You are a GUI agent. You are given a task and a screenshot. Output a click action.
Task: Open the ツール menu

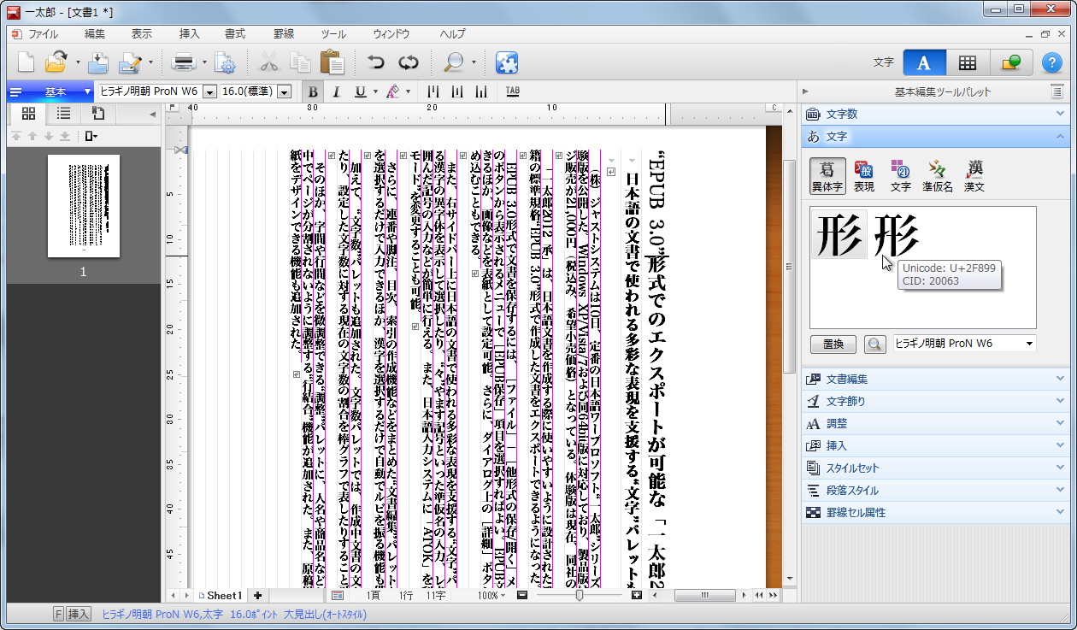pyautogui.click(x=333, y=34)
